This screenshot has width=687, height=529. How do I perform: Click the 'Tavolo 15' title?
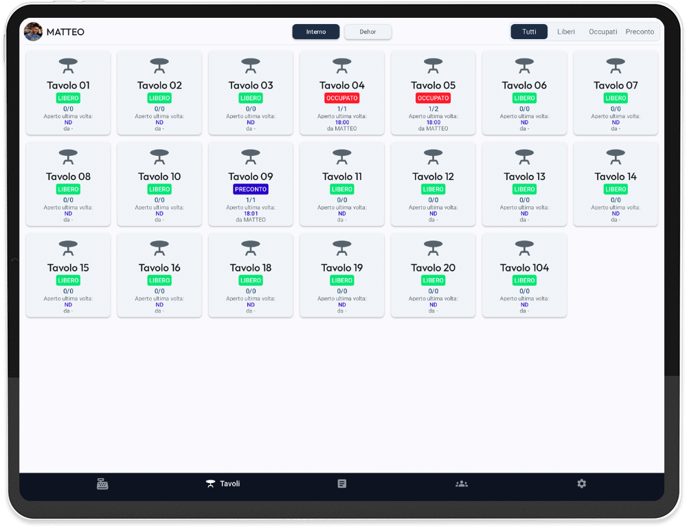pos(68,268)
